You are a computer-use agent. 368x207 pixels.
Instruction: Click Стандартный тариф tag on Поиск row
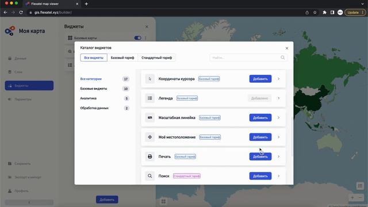coord(187,176)
